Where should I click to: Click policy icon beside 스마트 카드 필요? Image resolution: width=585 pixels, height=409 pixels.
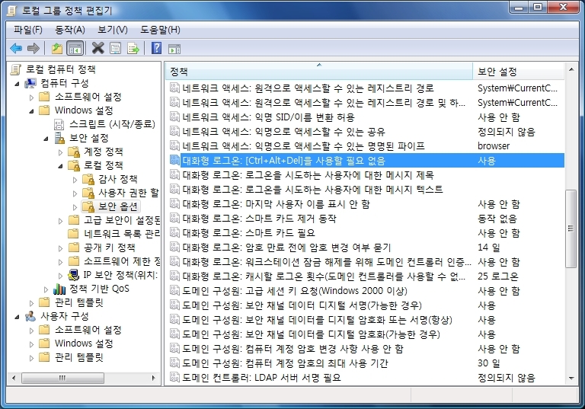[x=174, y=233]
